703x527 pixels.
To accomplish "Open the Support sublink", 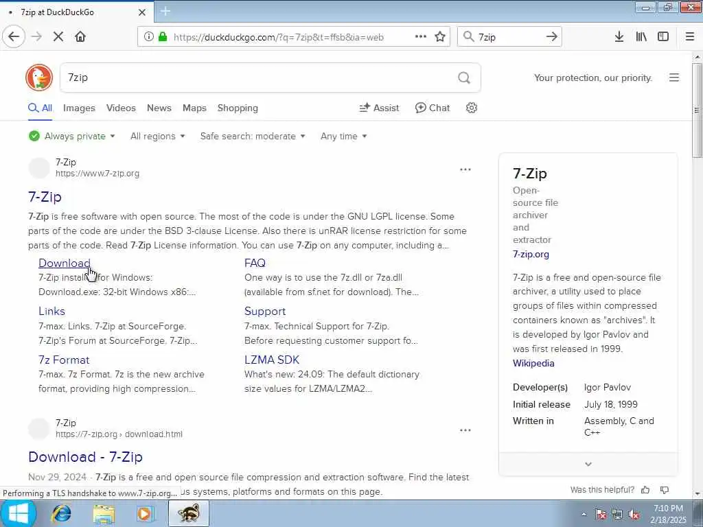I will 265,311.
